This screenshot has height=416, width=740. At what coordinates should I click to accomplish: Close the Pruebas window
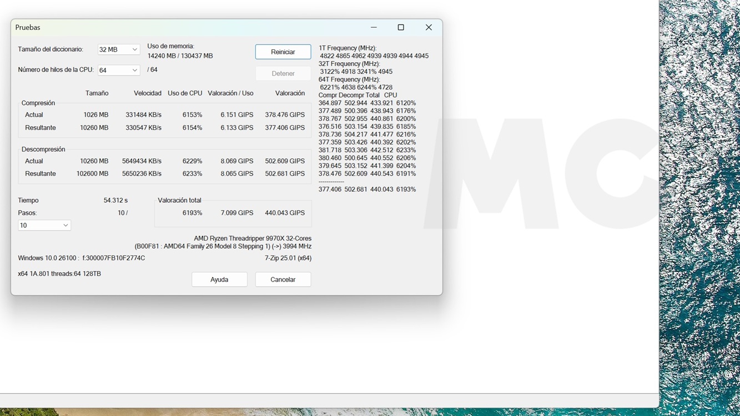[x=429, y=27]
